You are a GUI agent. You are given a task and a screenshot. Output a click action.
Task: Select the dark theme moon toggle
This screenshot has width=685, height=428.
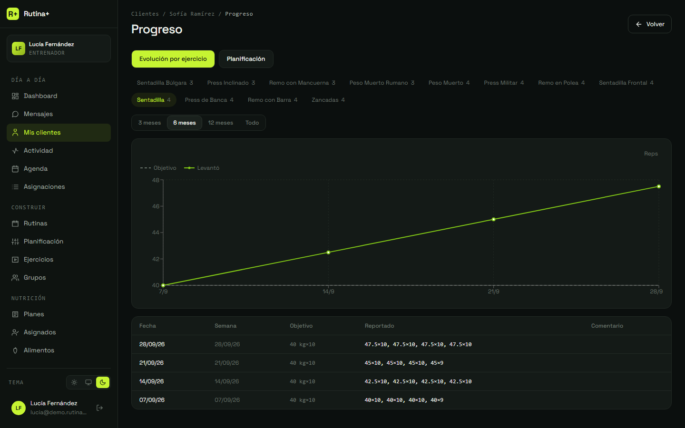pos(103,382)
